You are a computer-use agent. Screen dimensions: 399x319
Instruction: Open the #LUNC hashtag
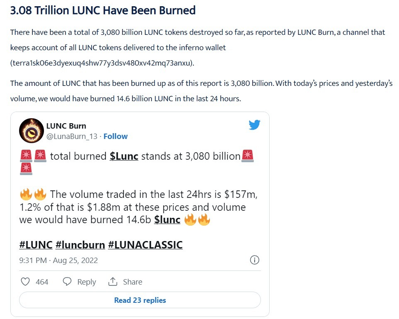[x=36, y=245]
